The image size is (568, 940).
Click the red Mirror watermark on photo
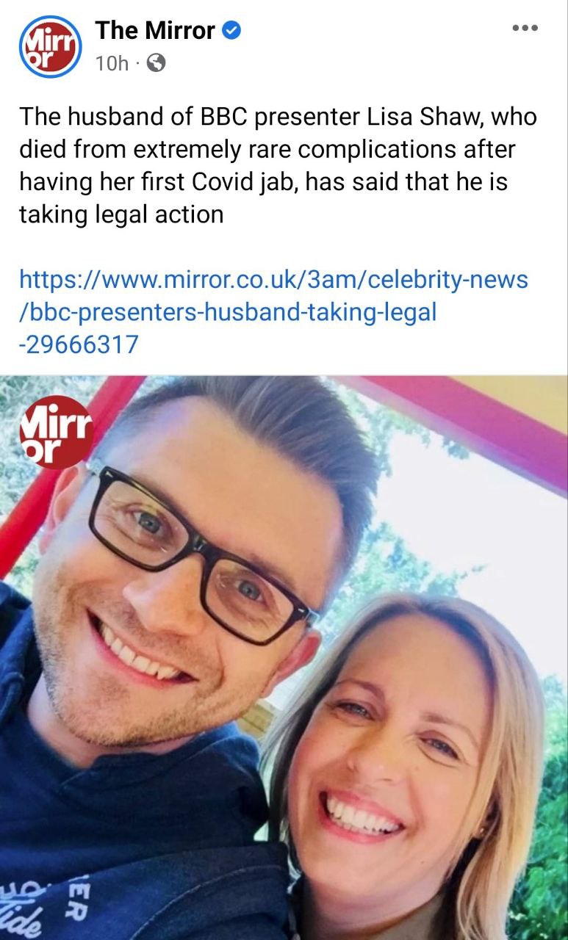[x=57, y=433]
